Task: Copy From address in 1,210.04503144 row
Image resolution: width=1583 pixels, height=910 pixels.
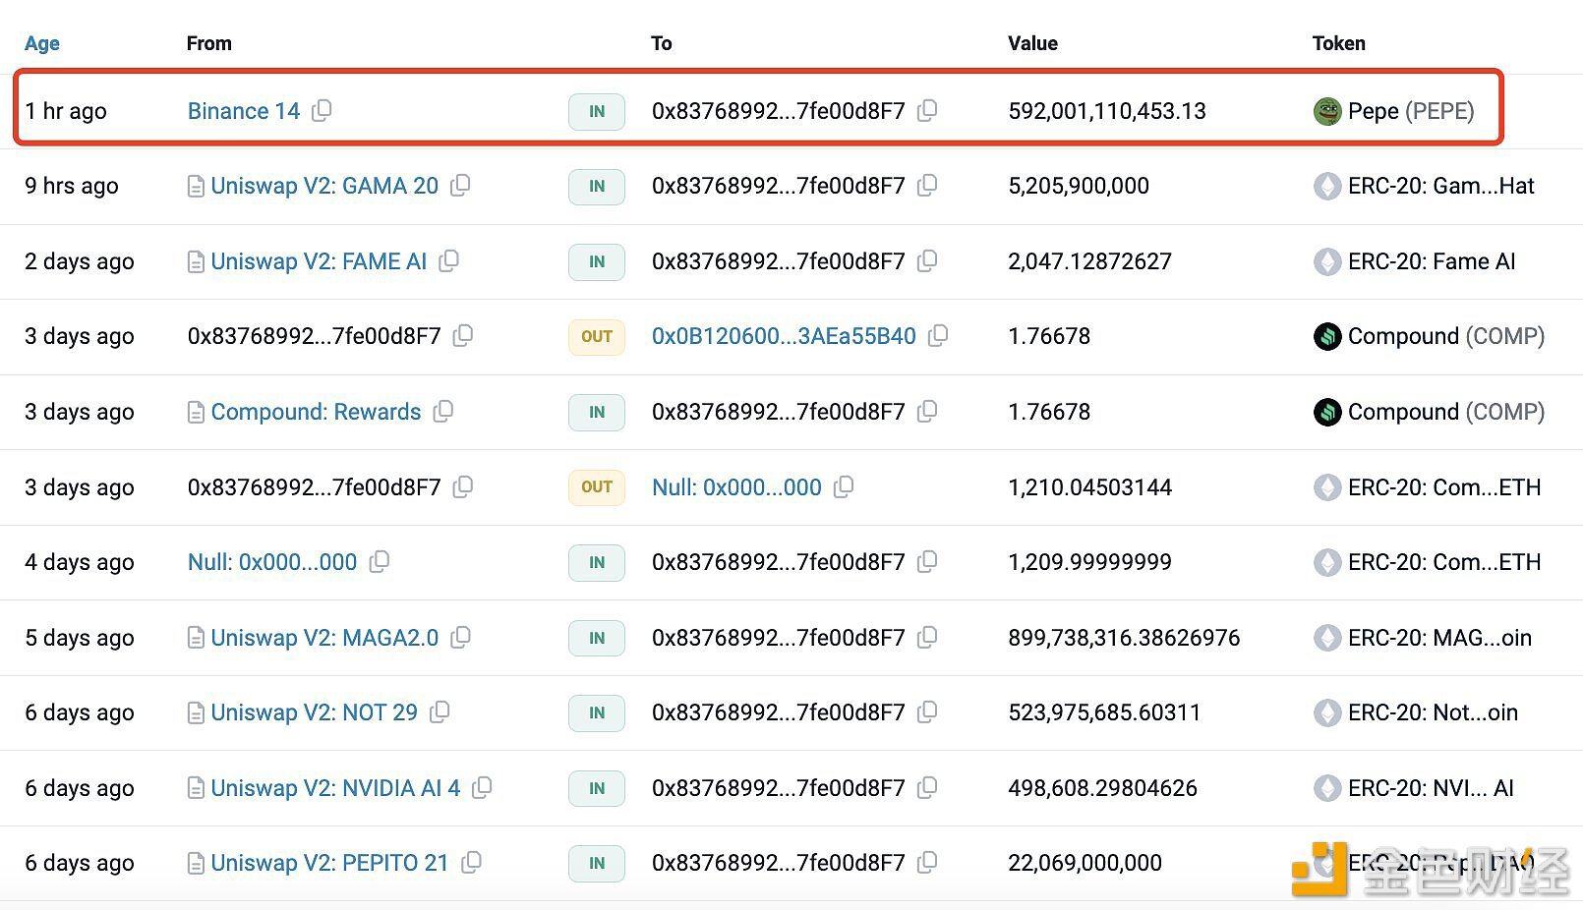Action: coord(463,486)
